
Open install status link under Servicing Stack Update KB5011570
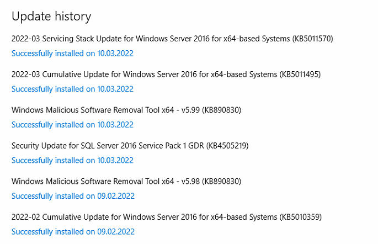pyautogui.click(x=72, y=54)
